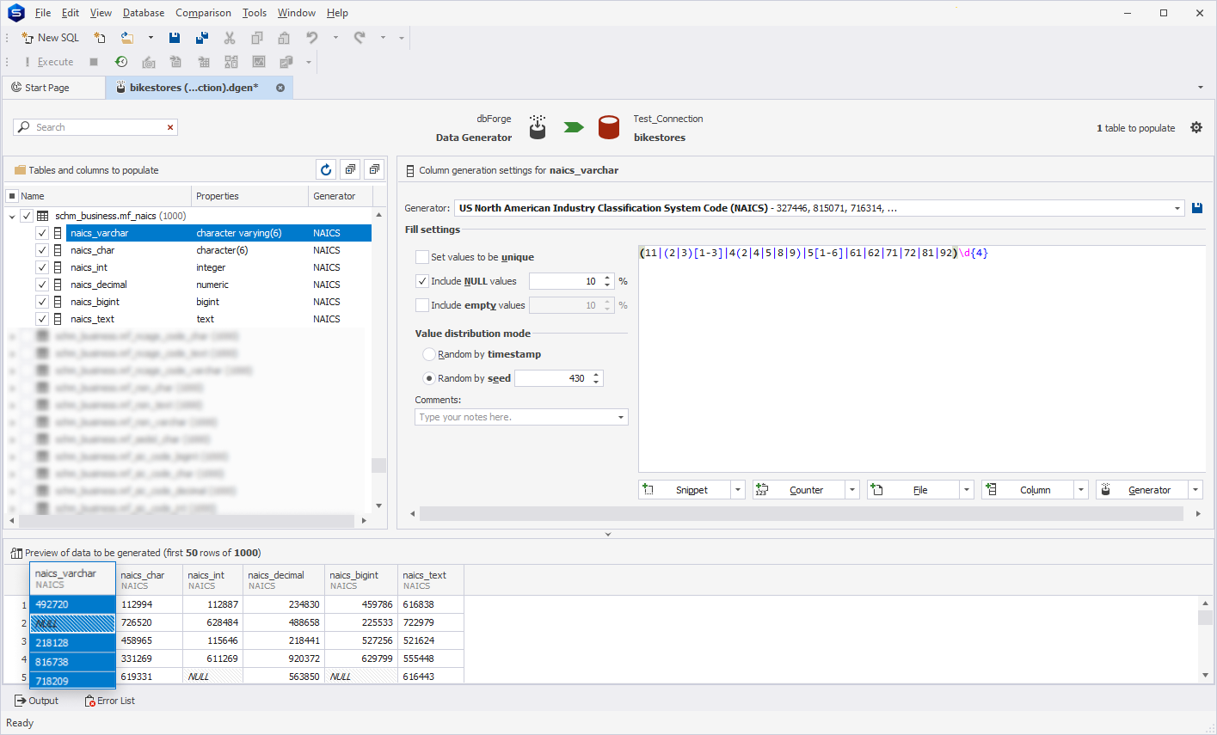Close the bikestores dgen tab
1217x735 pixels.
point(280,88)
